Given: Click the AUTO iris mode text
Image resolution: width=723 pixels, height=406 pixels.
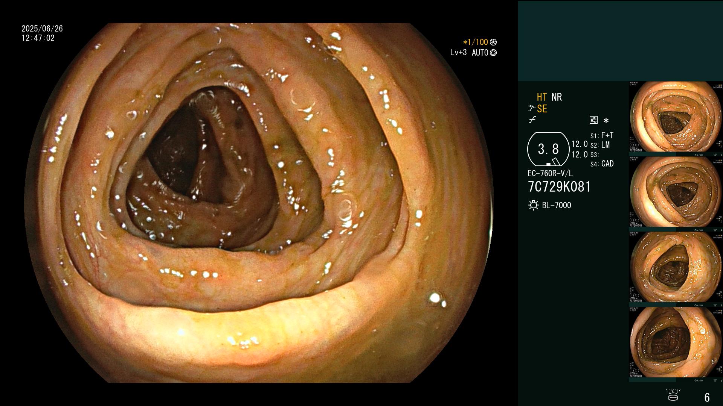Looking at the screenshot, I should pos(480,53).
